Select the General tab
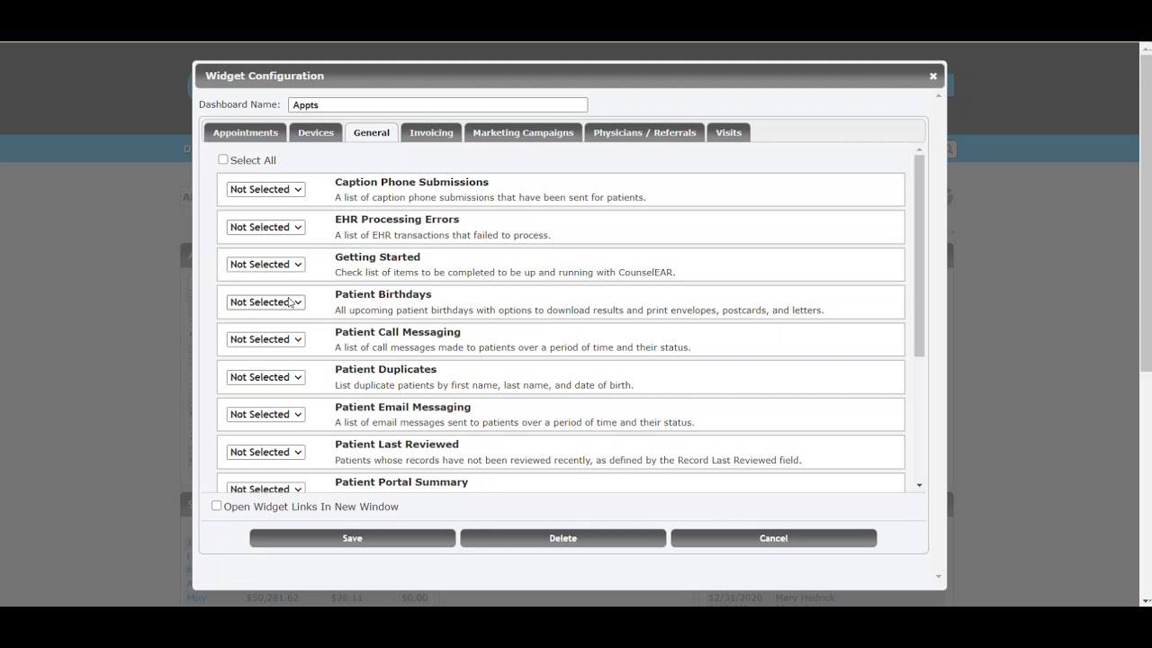This screenshot has height=648, width=1152. pyautogui.click(x=372, y=133)
